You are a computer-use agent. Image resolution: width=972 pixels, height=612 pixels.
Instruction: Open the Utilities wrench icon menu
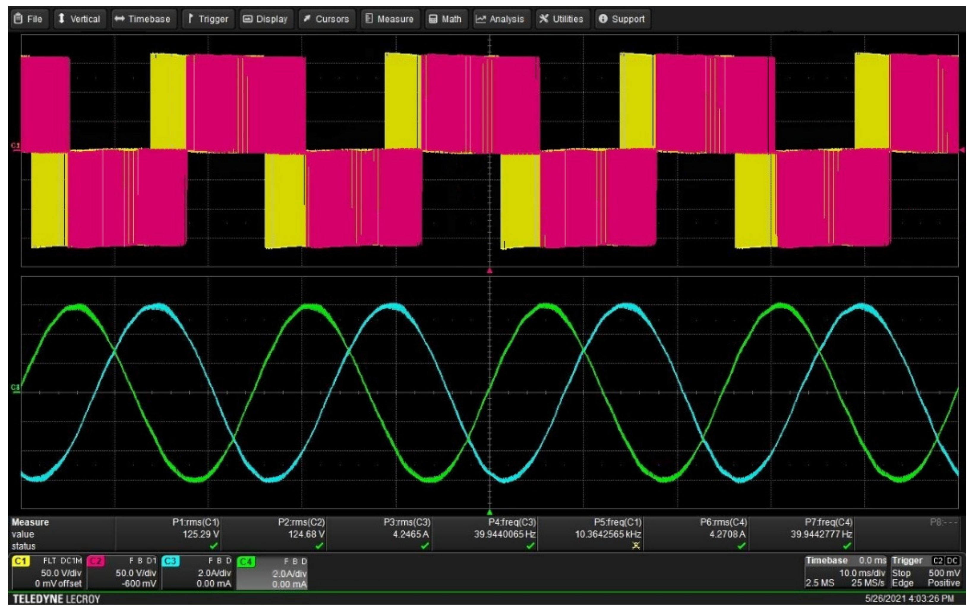(x=544, y=19)
